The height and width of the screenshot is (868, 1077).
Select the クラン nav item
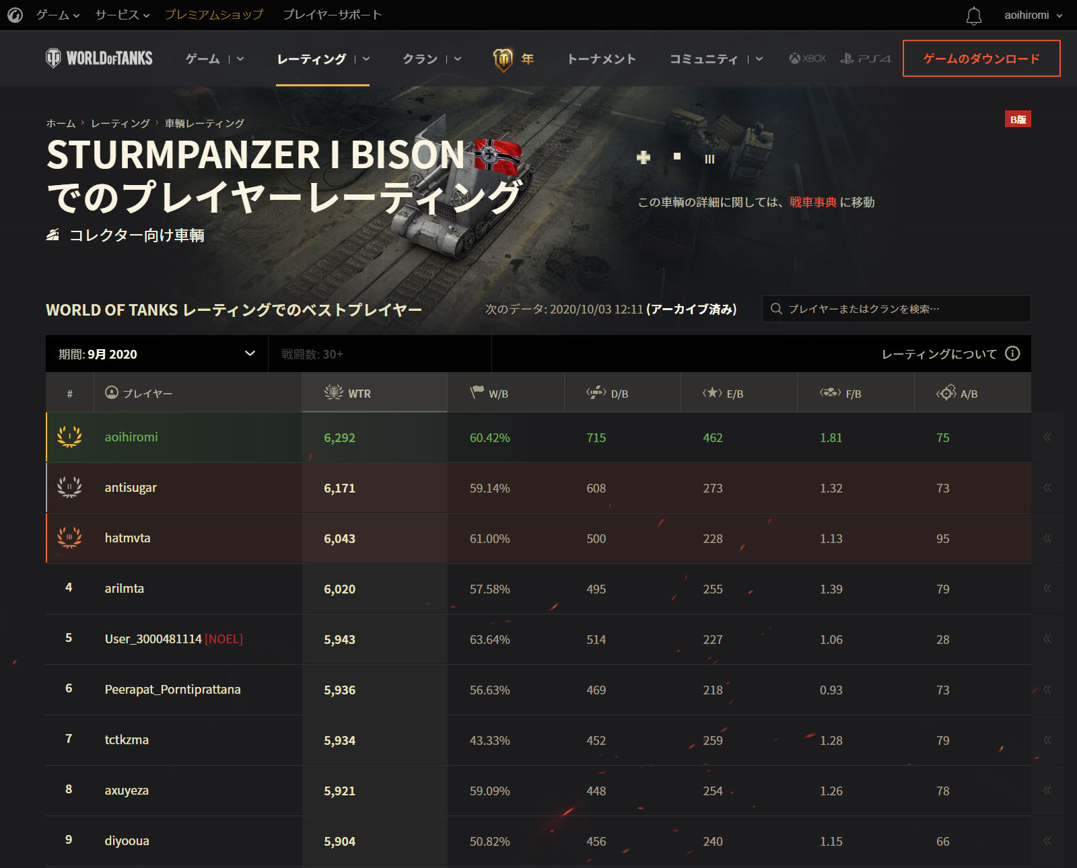coord(420,59)
